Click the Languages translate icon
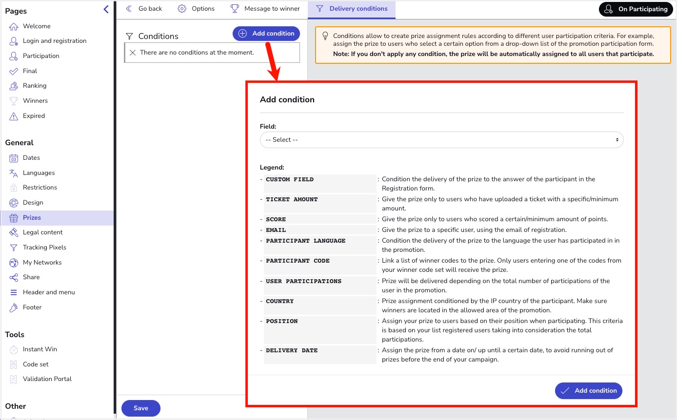 coord(14,173)
